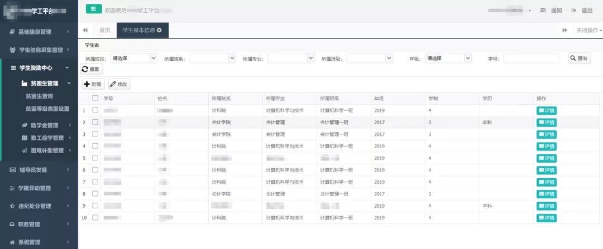603x249 pixels.
Task: Click the star icon beside 违纪处分管理
Action: [12, 206]
